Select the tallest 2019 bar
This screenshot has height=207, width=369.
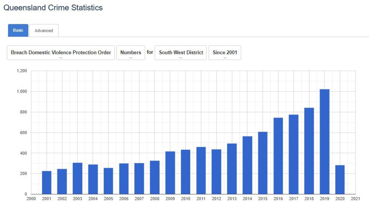pyautogui.click(x=325, y=142)
